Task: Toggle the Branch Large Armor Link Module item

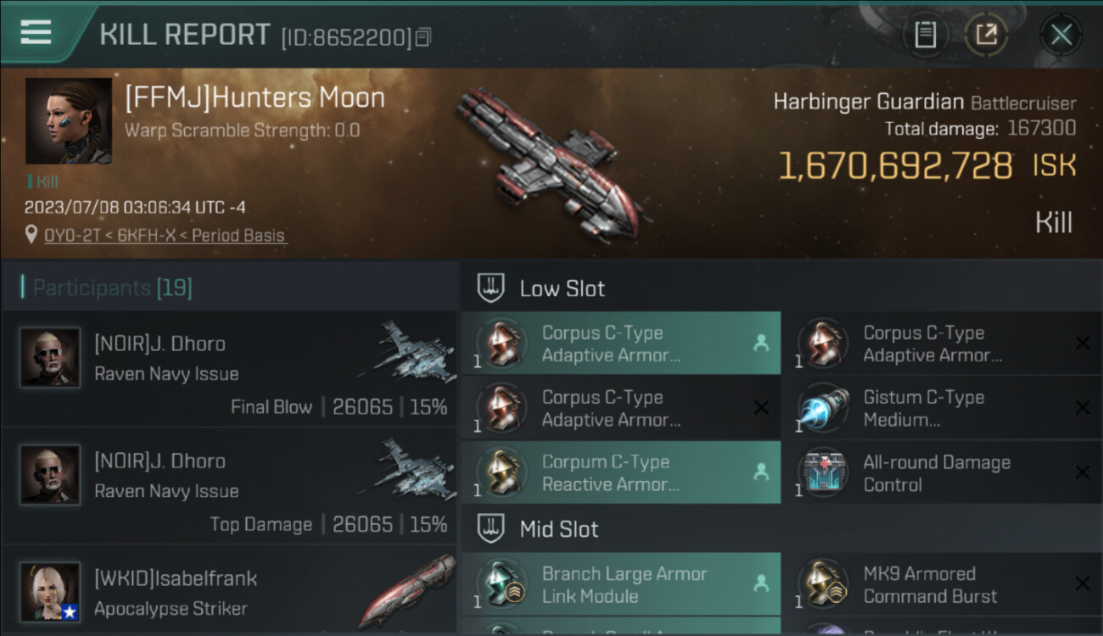Action: click(x=621, y=584)
